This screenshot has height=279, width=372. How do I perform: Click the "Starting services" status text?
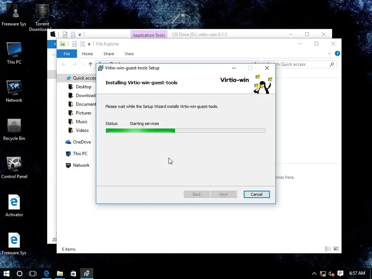[144, 124]
